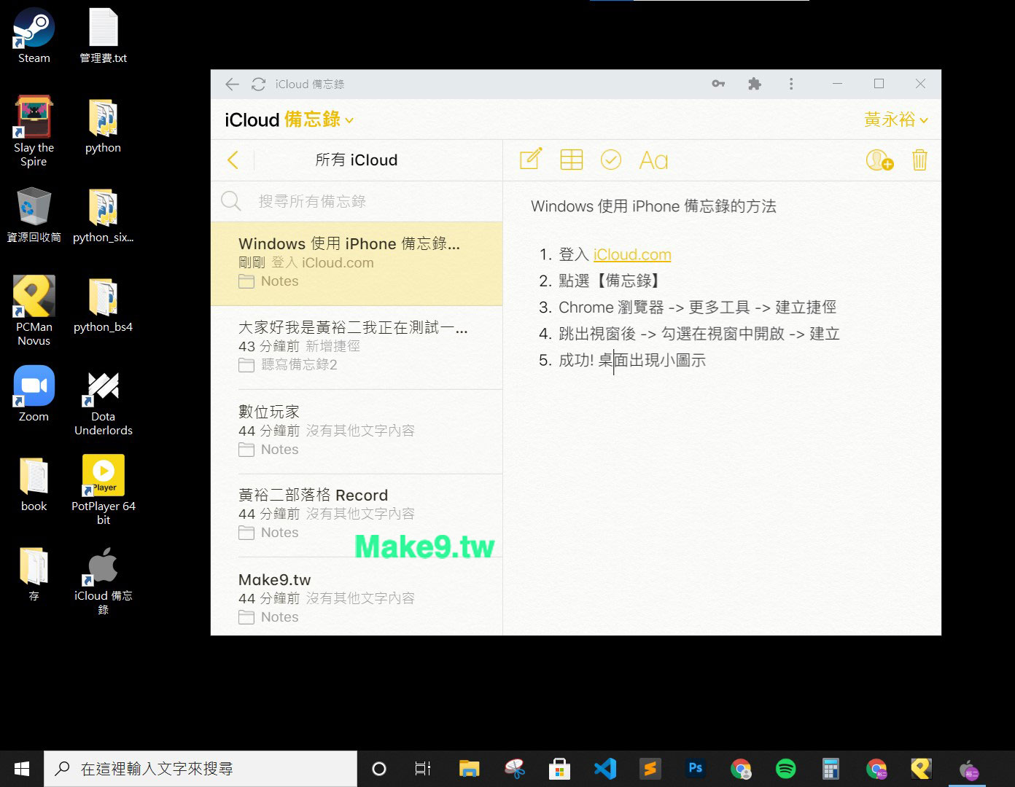Viewport: 1015px width, 787px height.
Task: Select the python_bs4 folder
Action: pyautogui.click(x=104, y=305)
